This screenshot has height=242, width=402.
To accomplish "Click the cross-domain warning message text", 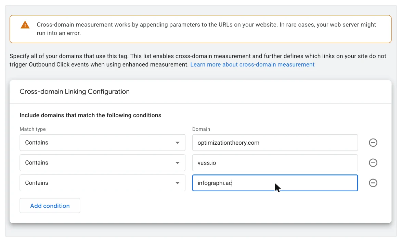I will pyautogui.click(x=206, y=29).
